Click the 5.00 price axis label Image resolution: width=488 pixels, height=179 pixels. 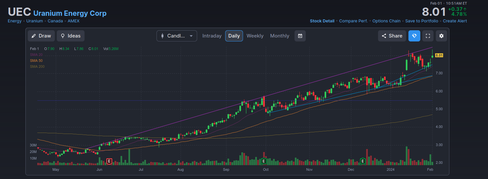439,109
